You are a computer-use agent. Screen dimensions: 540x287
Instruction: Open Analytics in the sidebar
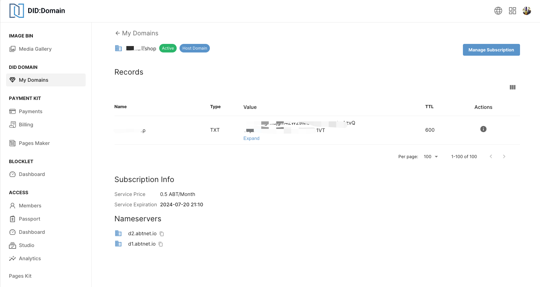point(30,258)
